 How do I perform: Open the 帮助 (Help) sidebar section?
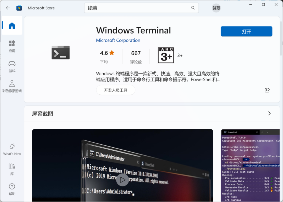(12, 189)
